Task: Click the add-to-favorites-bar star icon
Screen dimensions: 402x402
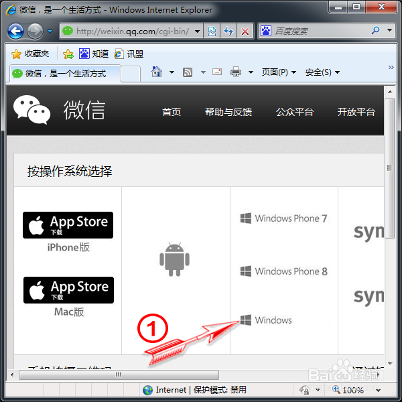Action: pyautogui.click(x=68, y=54)
